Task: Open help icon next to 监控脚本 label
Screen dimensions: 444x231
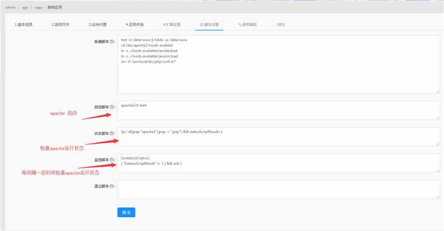Action: (x=112, y=159)
